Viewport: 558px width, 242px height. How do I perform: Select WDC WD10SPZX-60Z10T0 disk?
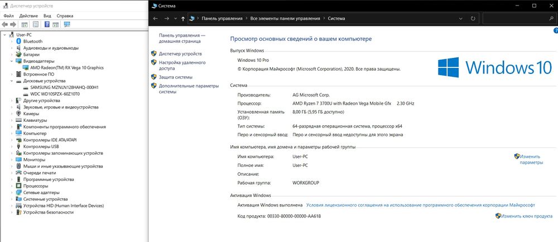tap(55, 94)
